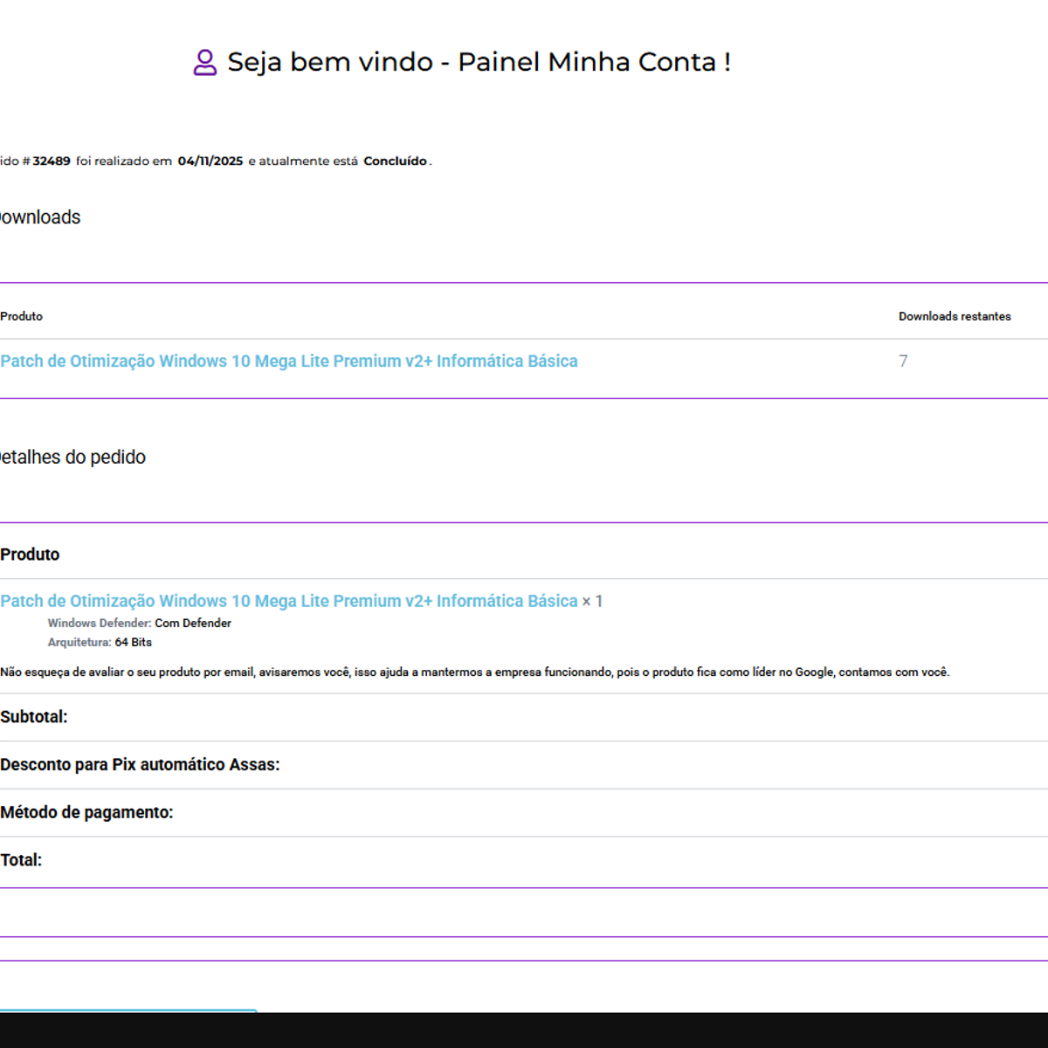This screenshot has width=1048, height=1048.
Task: Click the 'Detalhes do pedido' section heading
Action: click(73, 458)
